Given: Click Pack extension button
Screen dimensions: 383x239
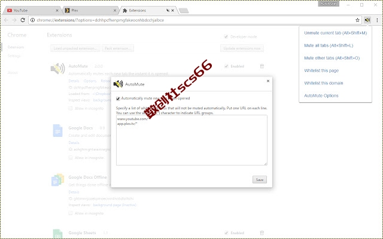Looking at the screenshot, I should click(118, 48).
